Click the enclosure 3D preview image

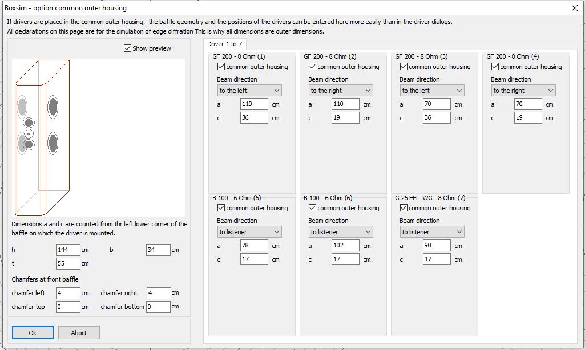[99, 137]
